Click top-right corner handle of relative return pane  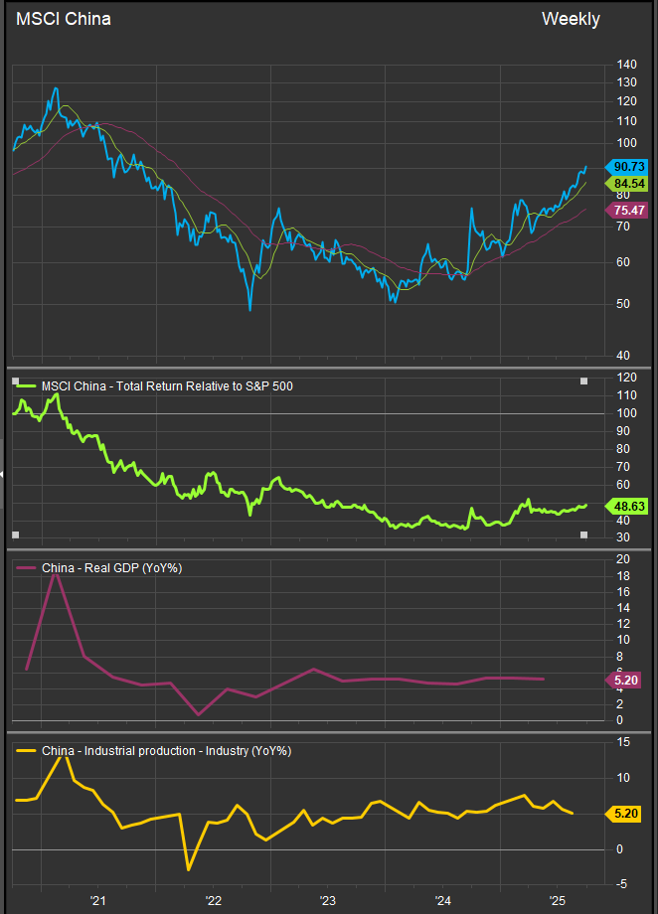click(x=584, y=381)
